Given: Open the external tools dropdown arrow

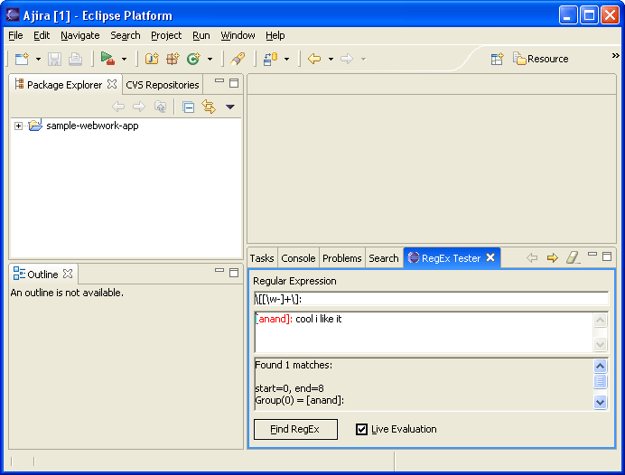Looking at the screenshot, I should (x=125, y=59).
